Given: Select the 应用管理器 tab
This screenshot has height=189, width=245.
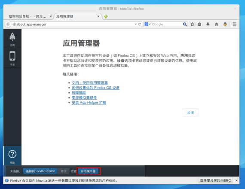Looking at the screenshot, I should tap(64, 16).
